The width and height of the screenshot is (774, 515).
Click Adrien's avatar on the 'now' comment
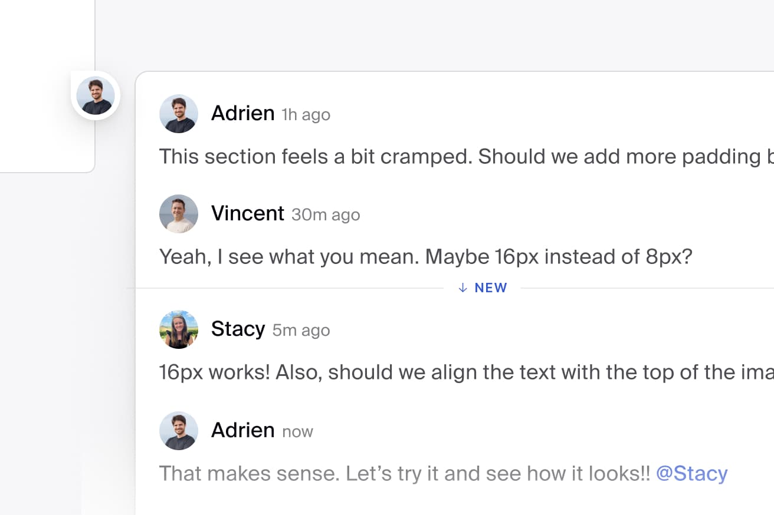[x=179, y=431]
